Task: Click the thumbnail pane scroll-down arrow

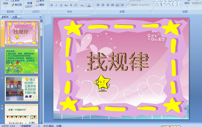Action: point(41,123)
